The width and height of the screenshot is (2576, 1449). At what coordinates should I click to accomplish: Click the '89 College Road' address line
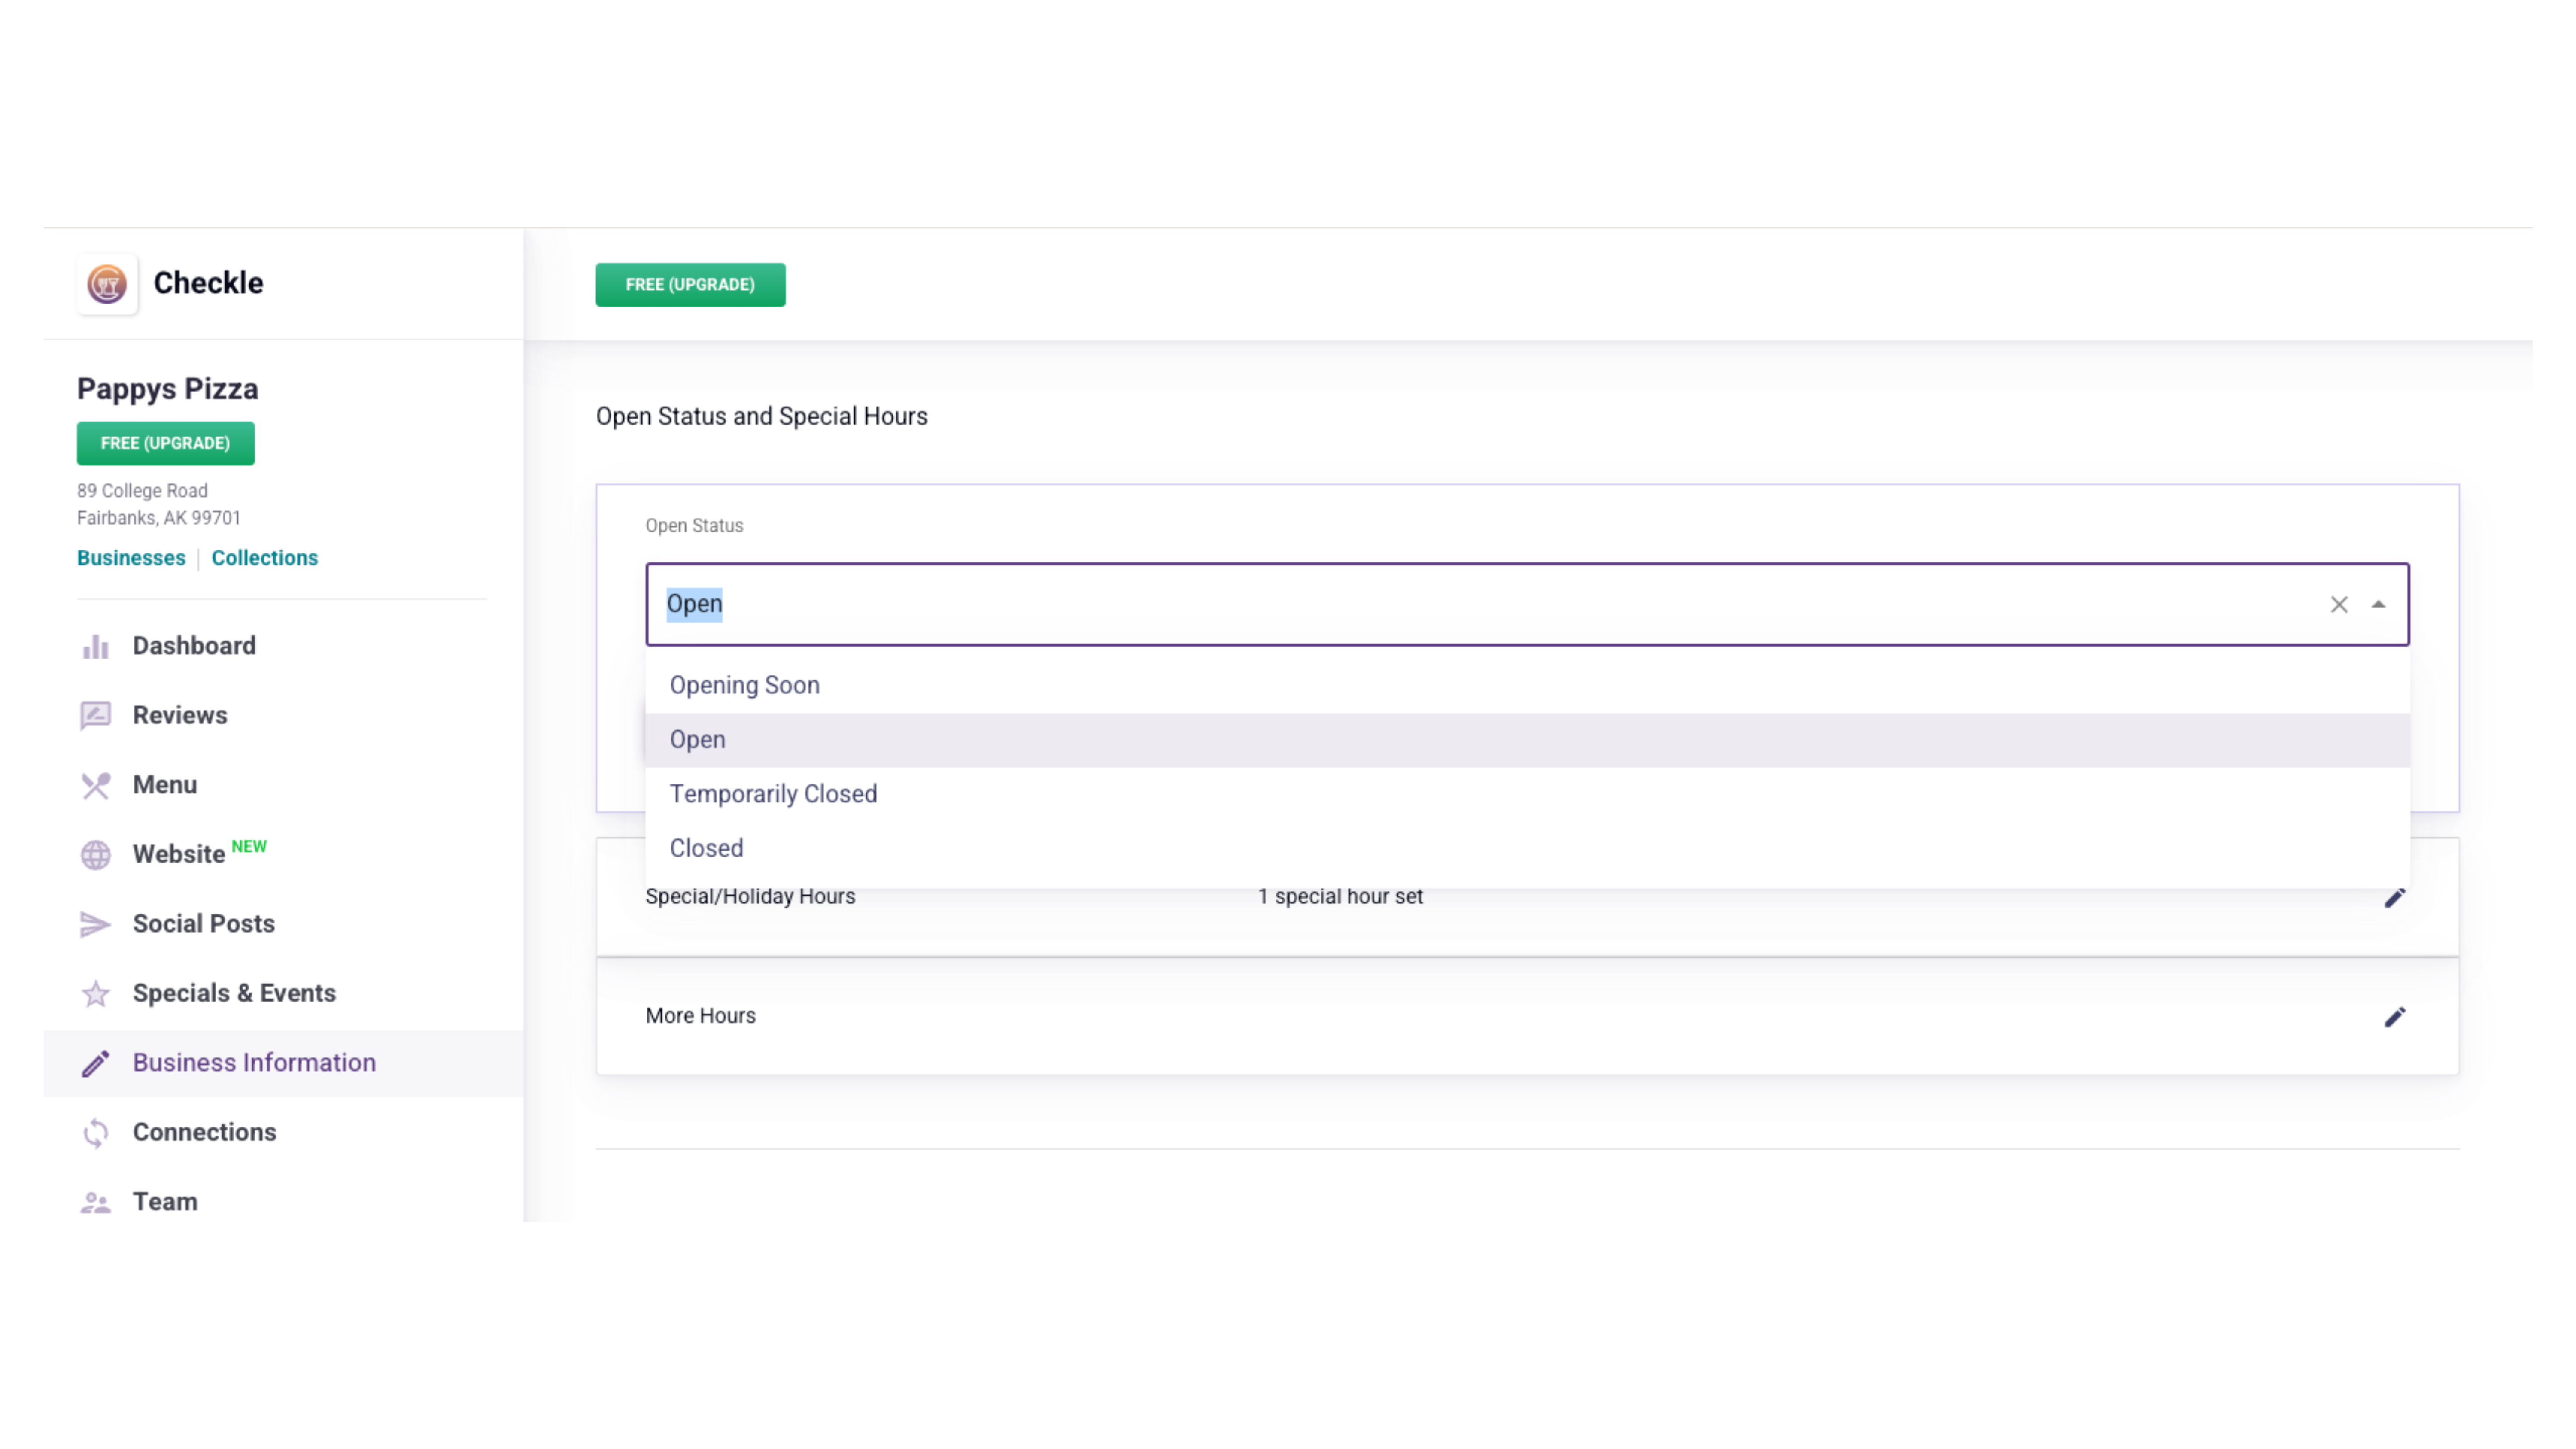[x=142, y=491]
